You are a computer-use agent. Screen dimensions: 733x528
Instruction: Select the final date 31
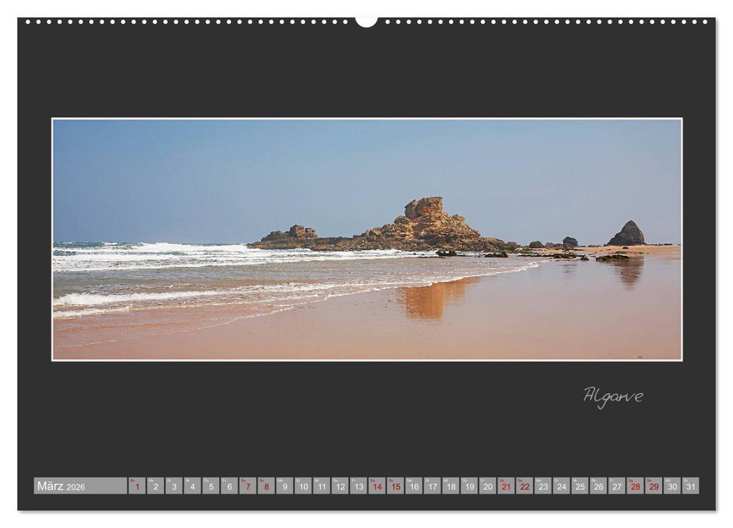tap(691, 487)
